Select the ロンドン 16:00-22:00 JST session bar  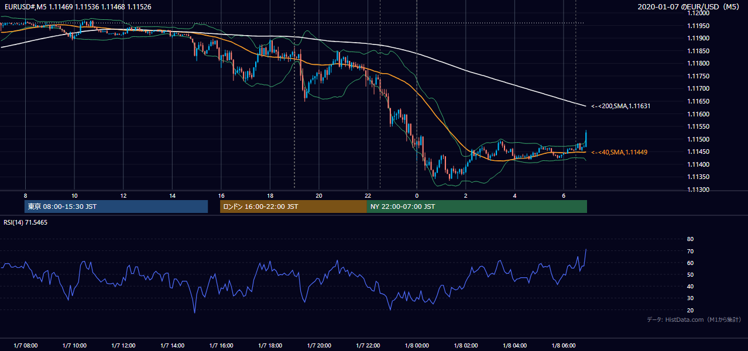[x=293, y=207]
